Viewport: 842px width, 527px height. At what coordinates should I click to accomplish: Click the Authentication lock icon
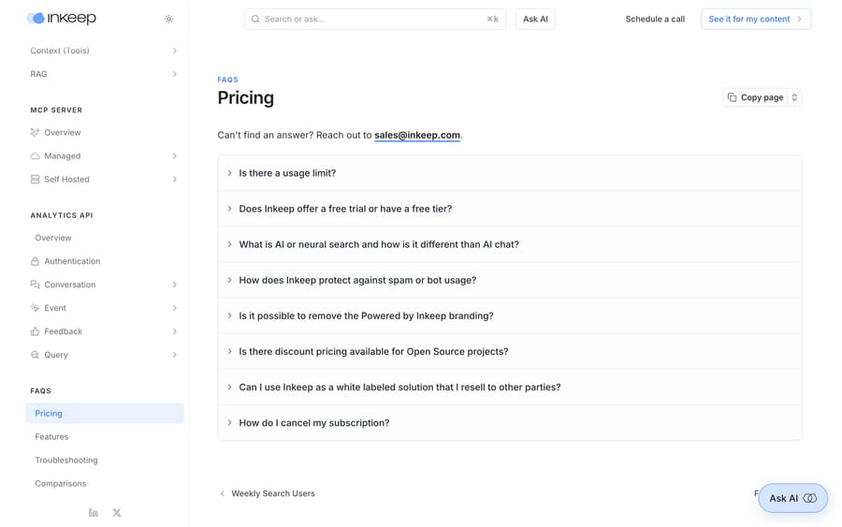35,261
